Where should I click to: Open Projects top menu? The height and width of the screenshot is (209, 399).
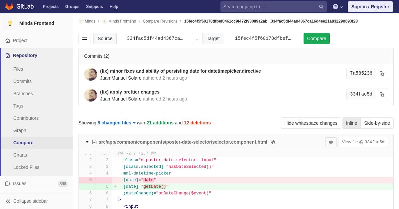tap(51, 7)
